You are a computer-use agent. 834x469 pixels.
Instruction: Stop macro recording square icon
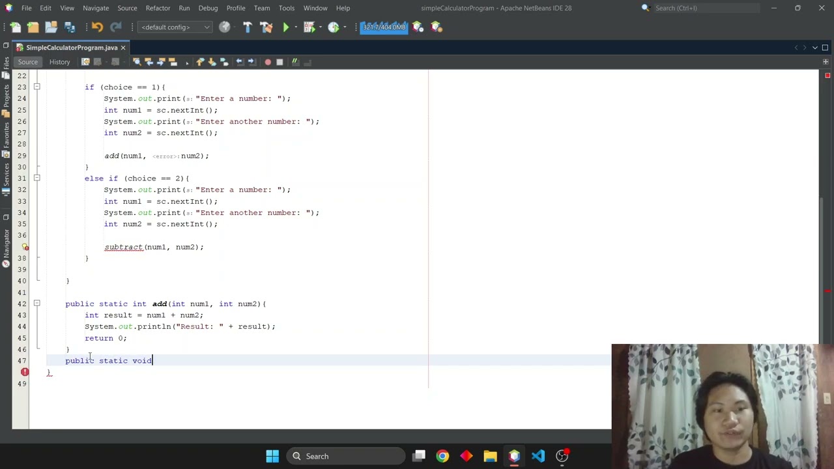pos(280,62)
